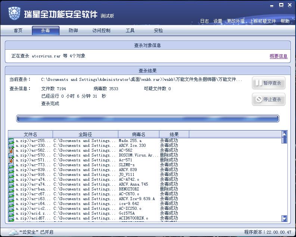Open the 帮助 help menu
The width and height of the screenshot is (296, 237).
(285, 21)
